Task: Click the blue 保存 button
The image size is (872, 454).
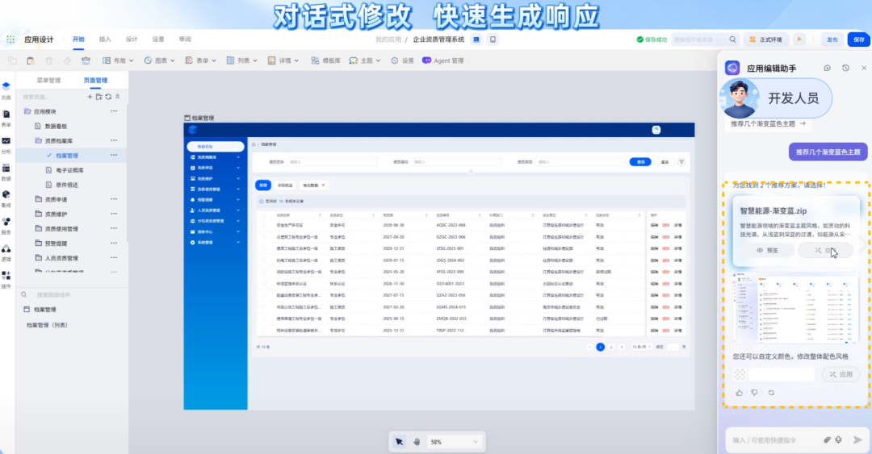Action: [859, 40]
